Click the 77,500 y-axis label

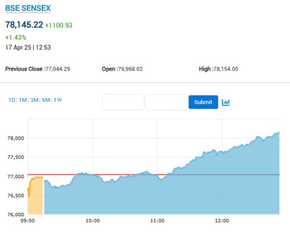point(16,157)
